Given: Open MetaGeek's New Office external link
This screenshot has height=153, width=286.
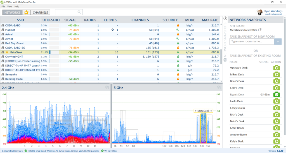Looking at the screenshot, I should click(260, 30).
